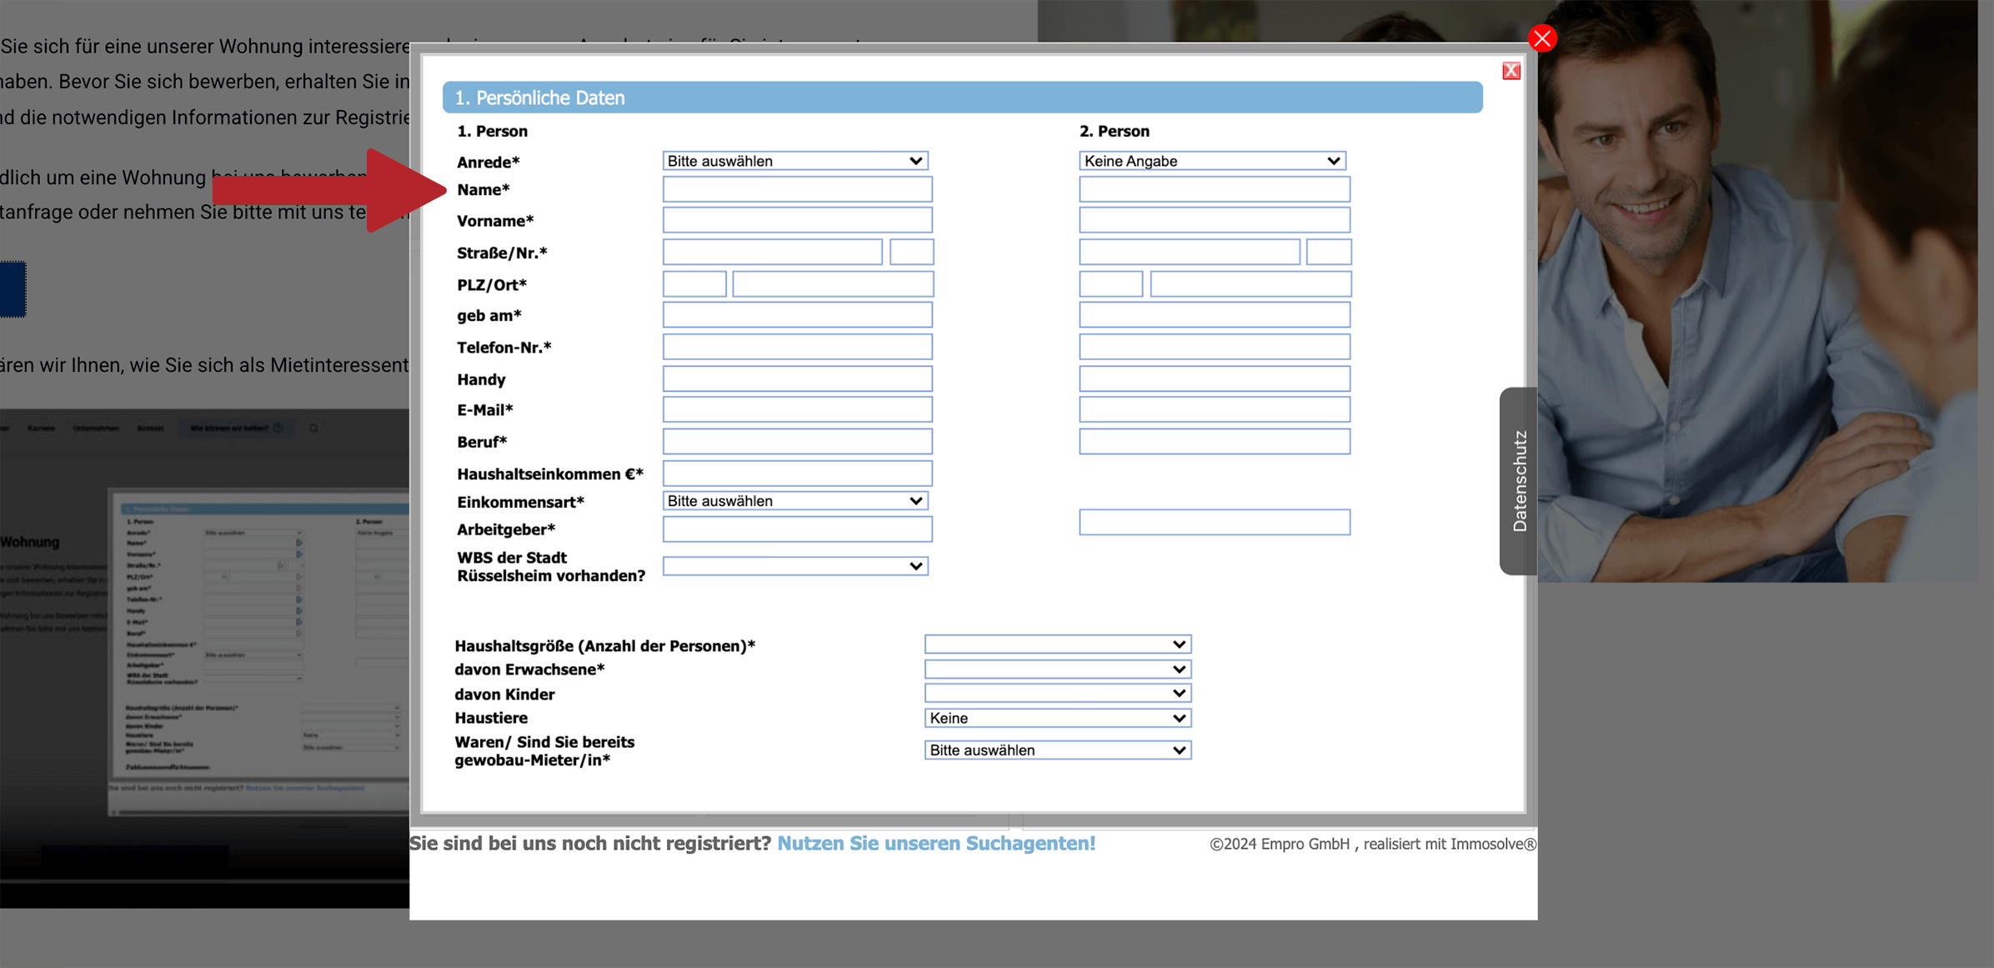Expand the Einkommensart dropdown
The height and width of the screenshot is (968, 1994).
[794, 501]
